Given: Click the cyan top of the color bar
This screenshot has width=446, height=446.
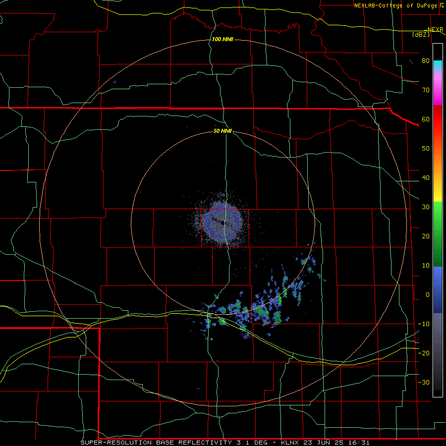Looking at the screenshot, I should click(438, 65).
